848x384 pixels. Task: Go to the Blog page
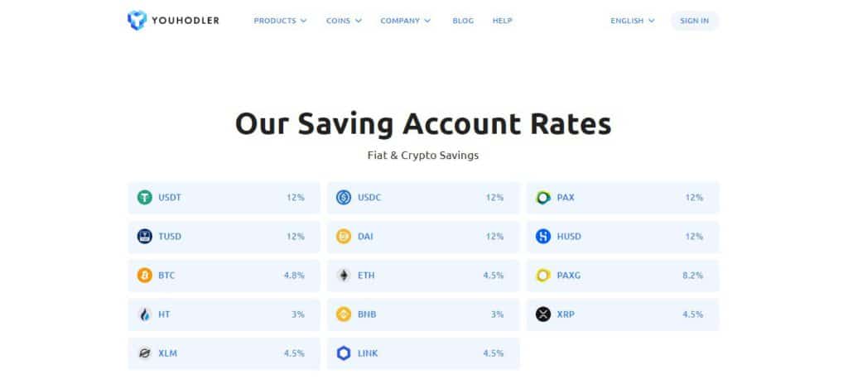[463, 21]
